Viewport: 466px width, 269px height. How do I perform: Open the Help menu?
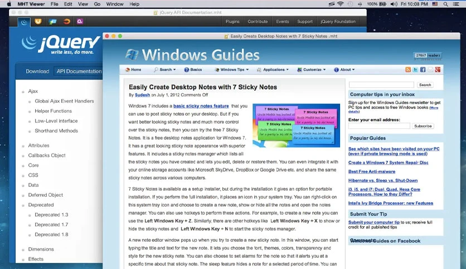(134, 4)
